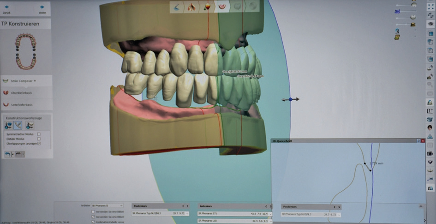Image resolution: width=436 pixels, height=224 pixels.
Task: Take a screenshot with the camera icon
Action: pyautogui.click(x=430, y=153)
